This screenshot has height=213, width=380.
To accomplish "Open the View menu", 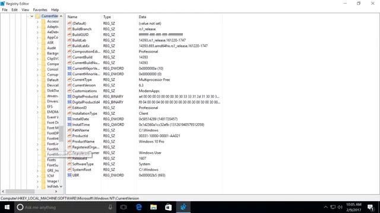I will click(25, 10).
